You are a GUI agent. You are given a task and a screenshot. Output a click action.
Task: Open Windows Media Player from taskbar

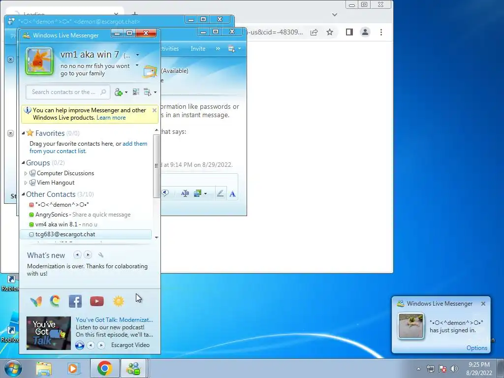coord(73,369)
